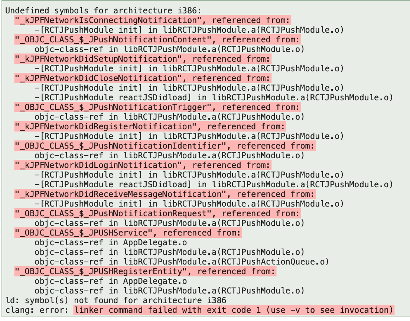The image size is (410, 321).
Task: Click the linker command failed error message
Action: (234, 310)
